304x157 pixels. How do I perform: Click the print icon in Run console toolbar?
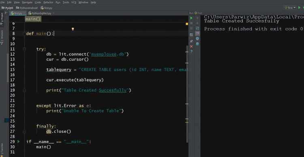click(x=197, y=38)
